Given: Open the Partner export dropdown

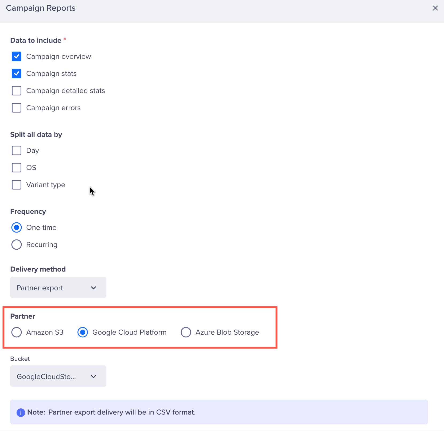Looking at the screenshot, I should coord(58,288).
